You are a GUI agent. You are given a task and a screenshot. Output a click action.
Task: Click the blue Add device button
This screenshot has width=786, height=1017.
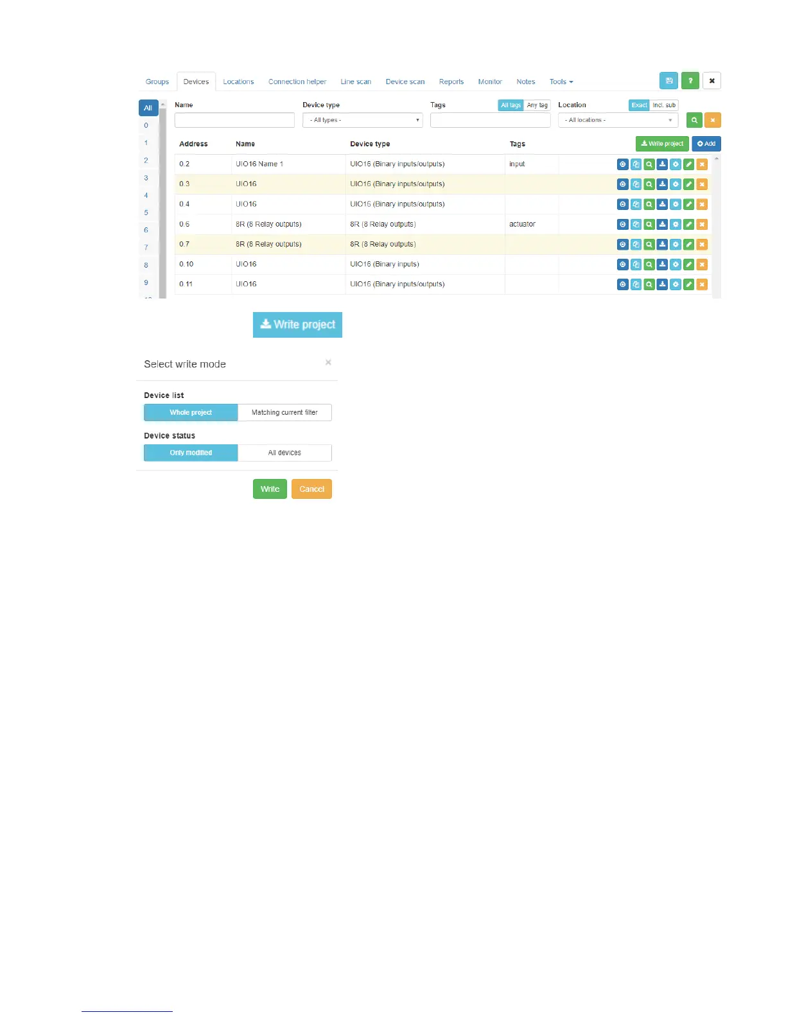tap(706, 144)
